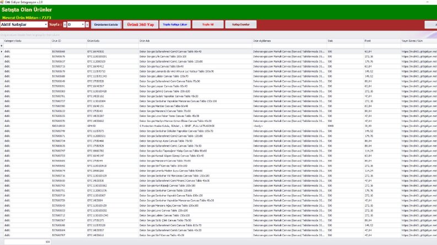Image resolution: width=437 pixels, height=245 pixels.
Task: Sort by Stok column header
Action: coord(345,41)
